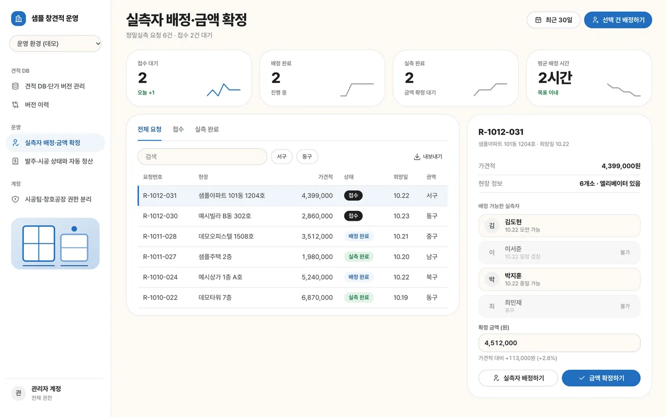Toggle the 동구 filter chip

307,157
